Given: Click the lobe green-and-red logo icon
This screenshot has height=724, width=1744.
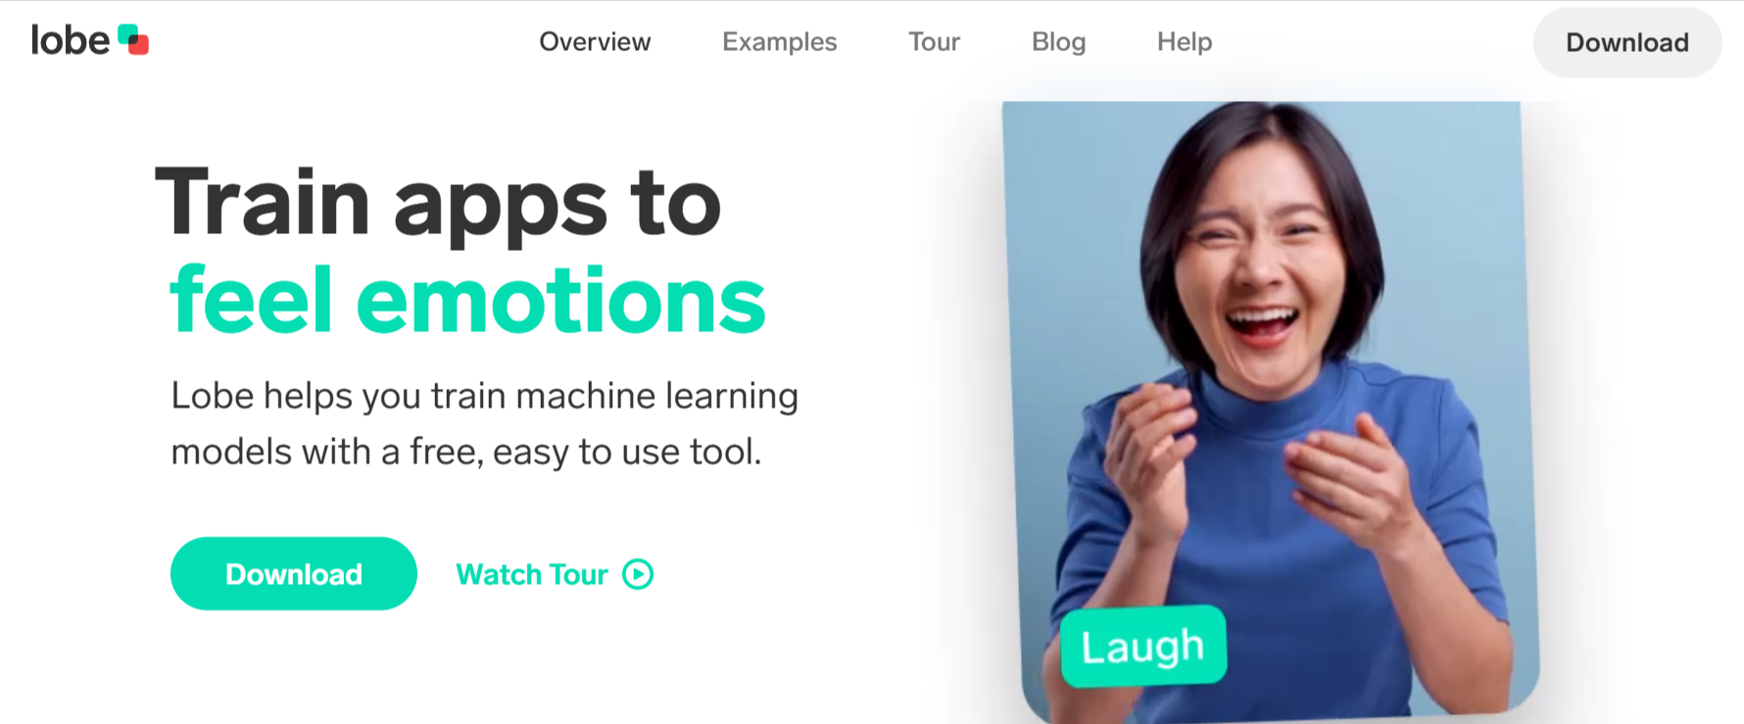Looking at the screenshot, I should [x=133, y=39].
